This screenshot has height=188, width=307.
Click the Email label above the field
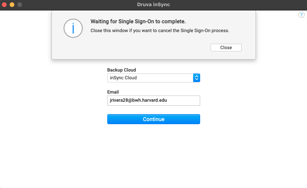pos(113,92)
